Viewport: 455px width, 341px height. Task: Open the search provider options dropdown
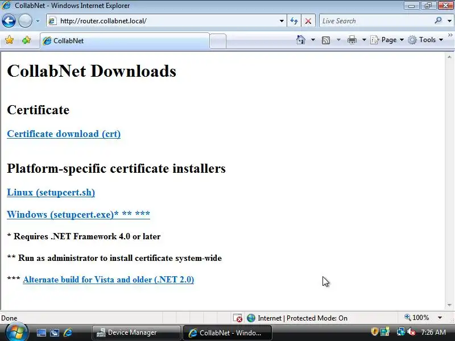click(x=449, y=21)
